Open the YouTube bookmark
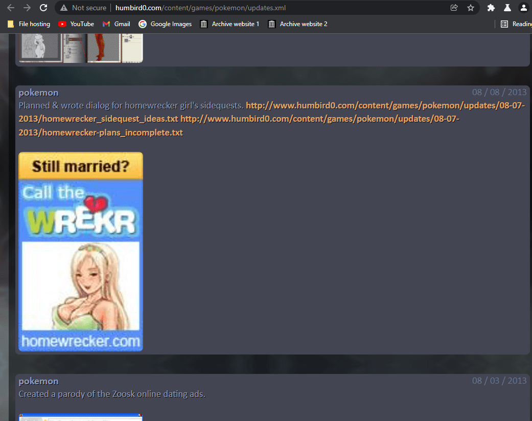The width and height of the screenshot is (532, 421). click(76, 24)
